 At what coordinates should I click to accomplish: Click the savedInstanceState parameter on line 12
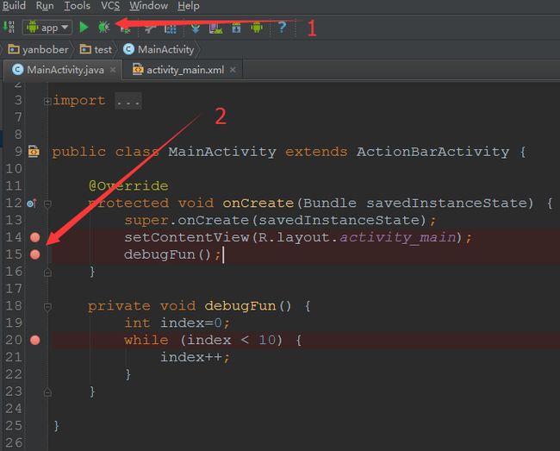(446, 203)
